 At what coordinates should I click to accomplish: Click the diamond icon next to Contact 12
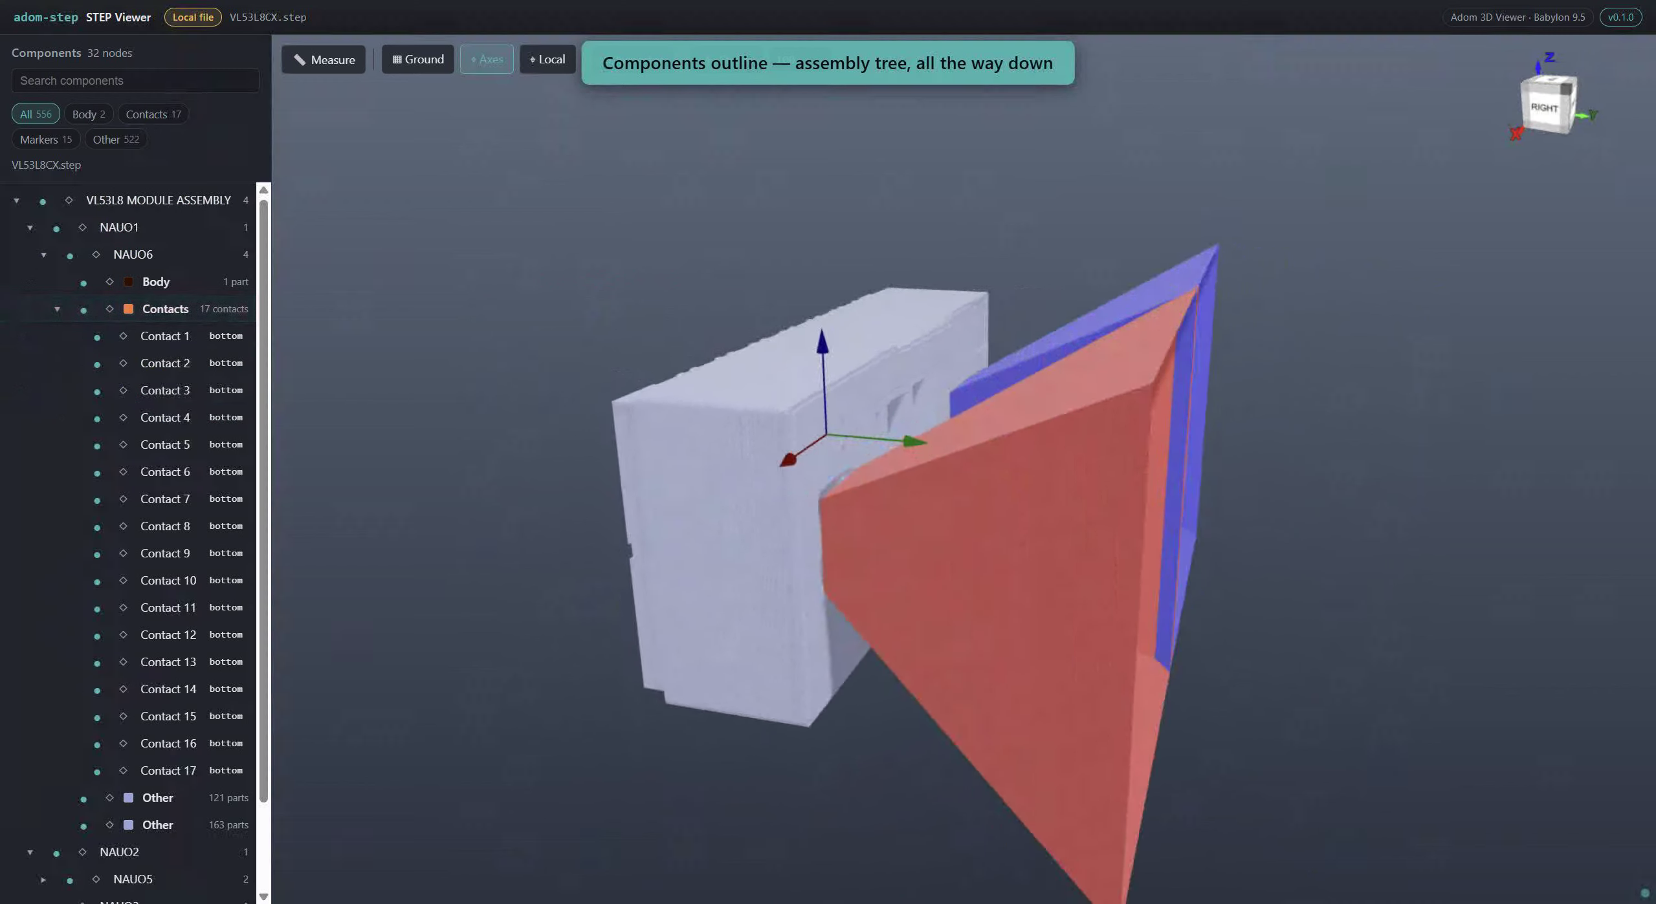coord(123,635)
